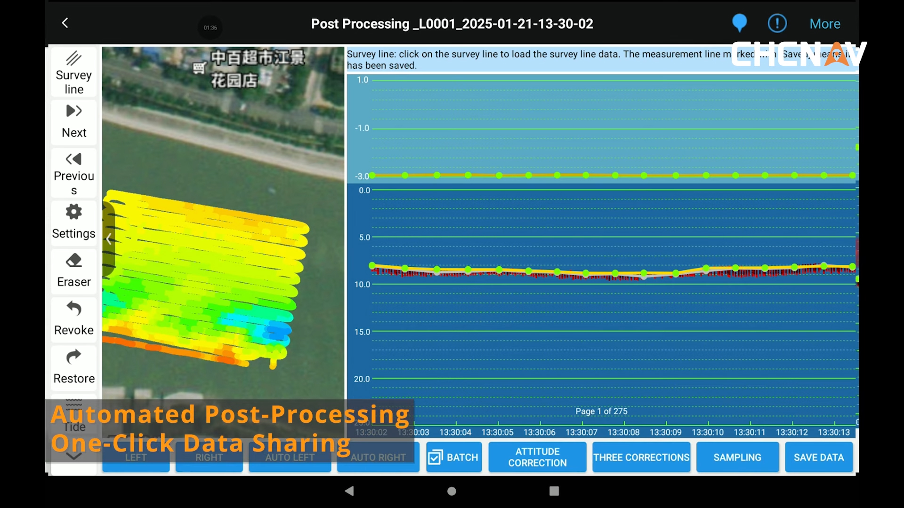Click the Restore redo arrow
The image size is (904, 508).
coord(73,366)
